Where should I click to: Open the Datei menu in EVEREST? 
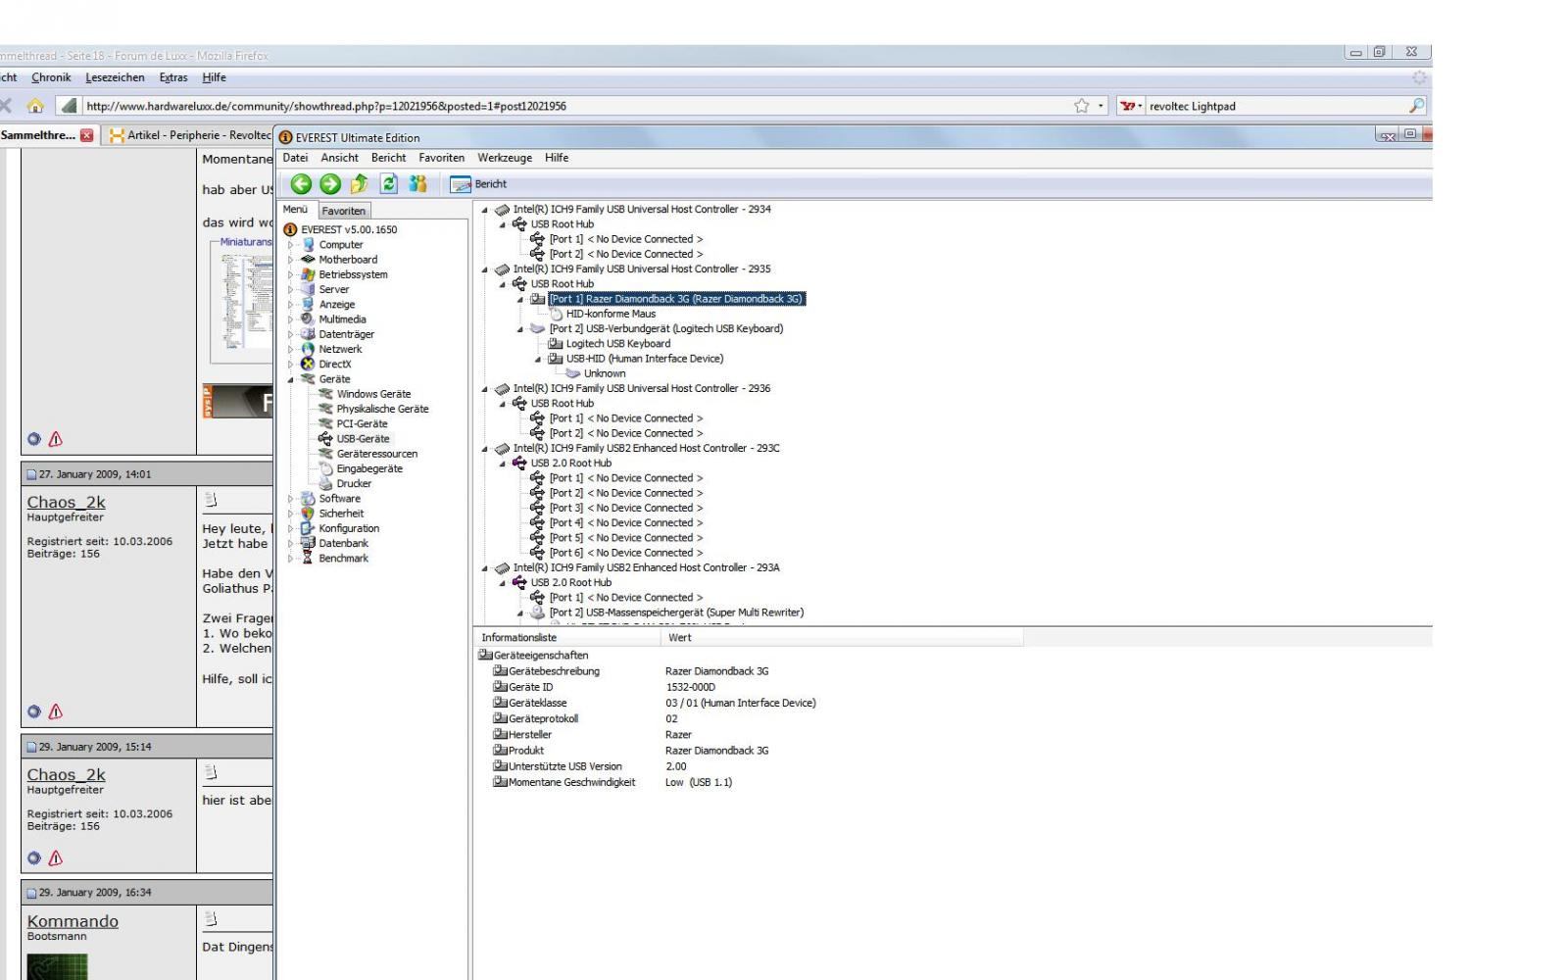point(295,158)
